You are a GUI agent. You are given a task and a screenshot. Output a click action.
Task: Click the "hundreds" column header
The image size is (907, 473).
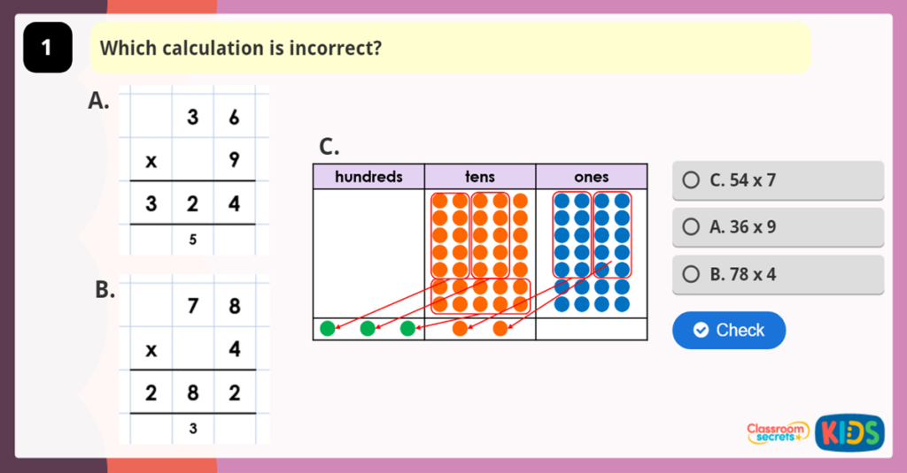click(x=368, y=177)
